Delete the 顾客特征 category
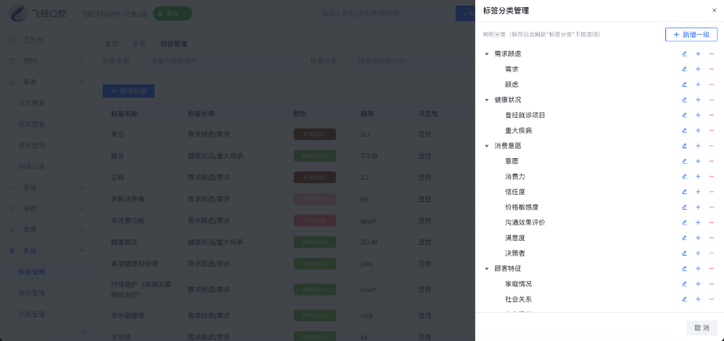Screen dimensions: 724x341 pos(711,269)
